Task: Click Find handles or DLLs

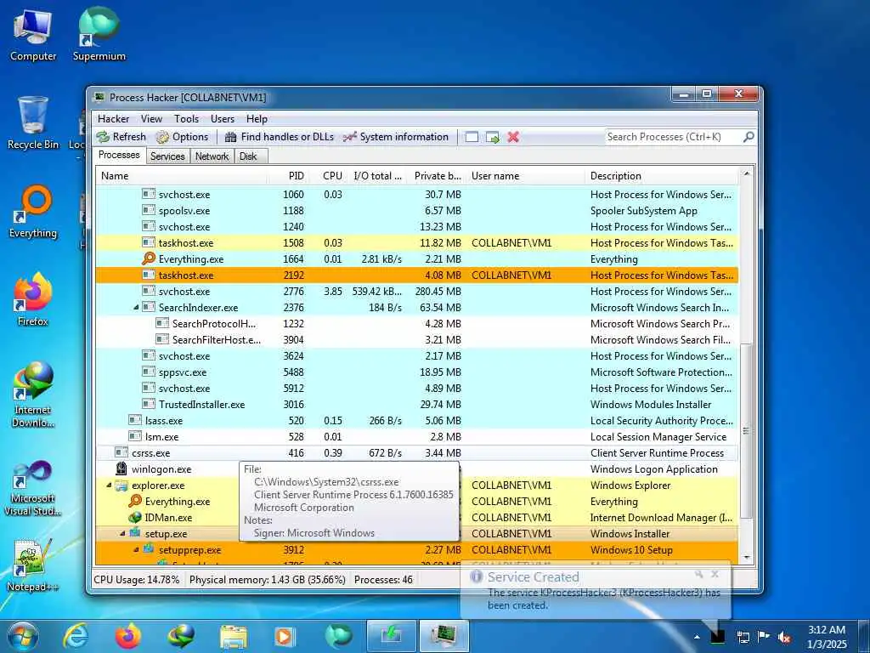Action: (x=279, y=137)
